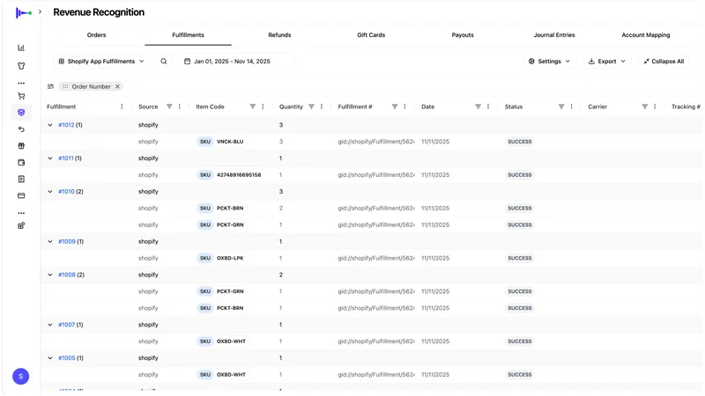Collapse the #1012 order group

(50, 125)
